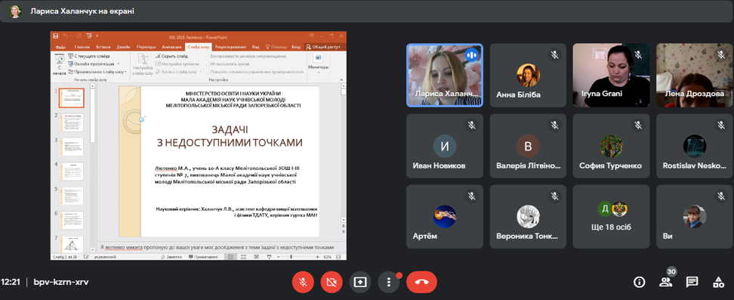Open the 'Файл' tab
734x300 pixels.
[60, 47]
